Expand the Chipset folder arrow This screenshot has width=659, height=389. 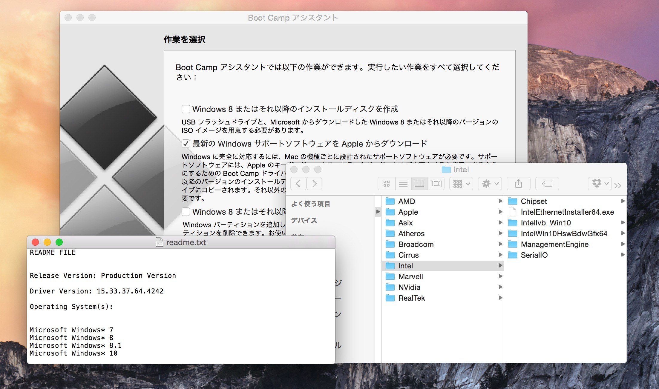coord(623,201)
